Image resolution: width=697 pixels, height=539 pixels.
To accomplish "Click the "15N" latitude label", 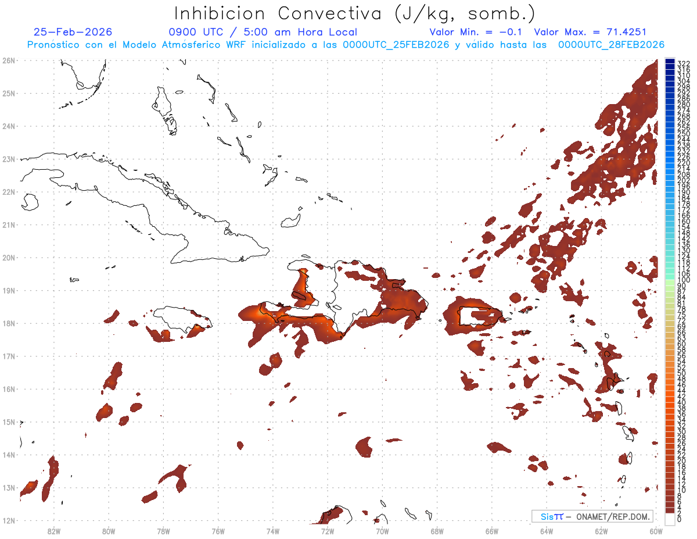I will [8, 422].
